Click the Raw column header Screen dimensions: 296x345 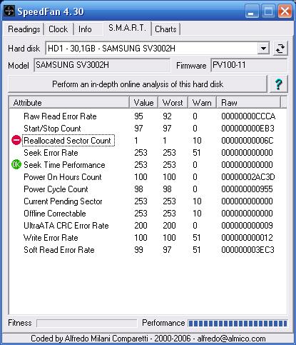point(248,103)
